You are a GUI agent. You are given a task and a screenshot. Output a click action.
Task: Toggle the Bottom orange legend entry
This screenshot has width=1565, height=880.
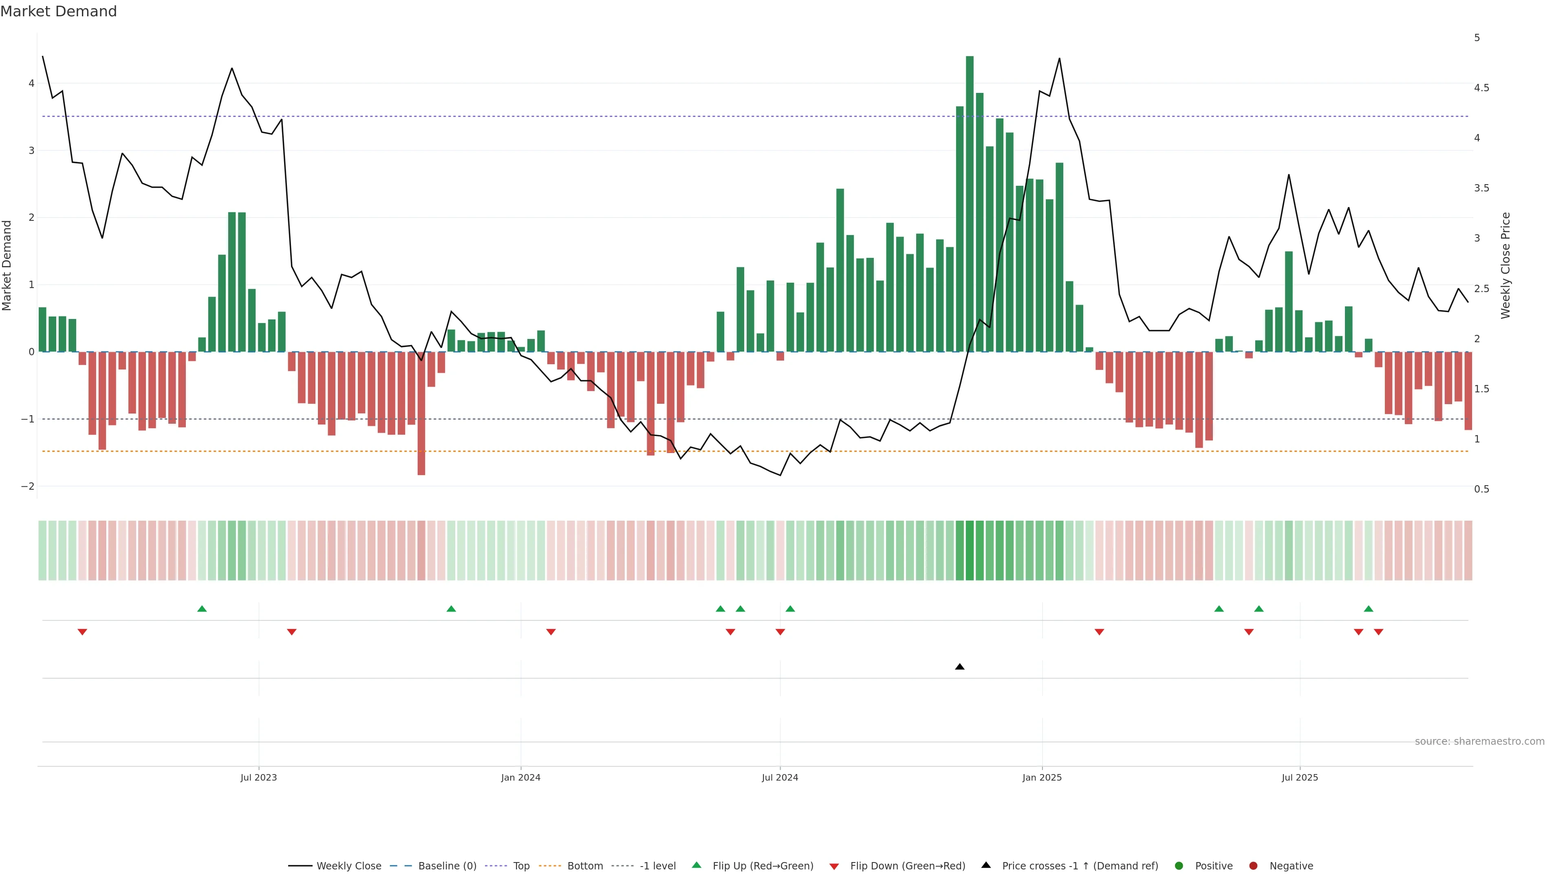tap(584, 865)
